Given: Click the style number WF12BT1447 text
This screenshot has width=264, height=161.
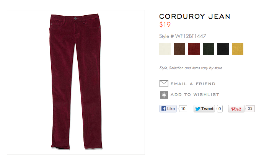Looking at the screenshot, I should click(191, 36).
